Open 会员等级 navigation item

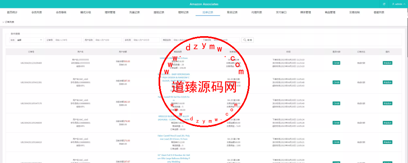pos(61,12)
